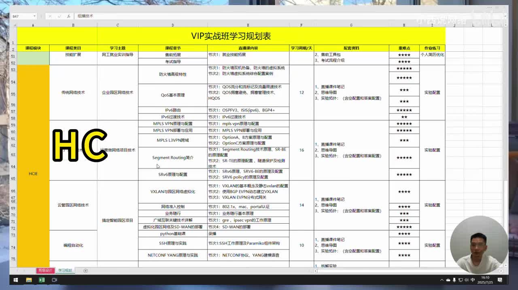Screen dimensions: 518x290
Task: Click the python基础课 cell
Action: click(x=173, y=233)
